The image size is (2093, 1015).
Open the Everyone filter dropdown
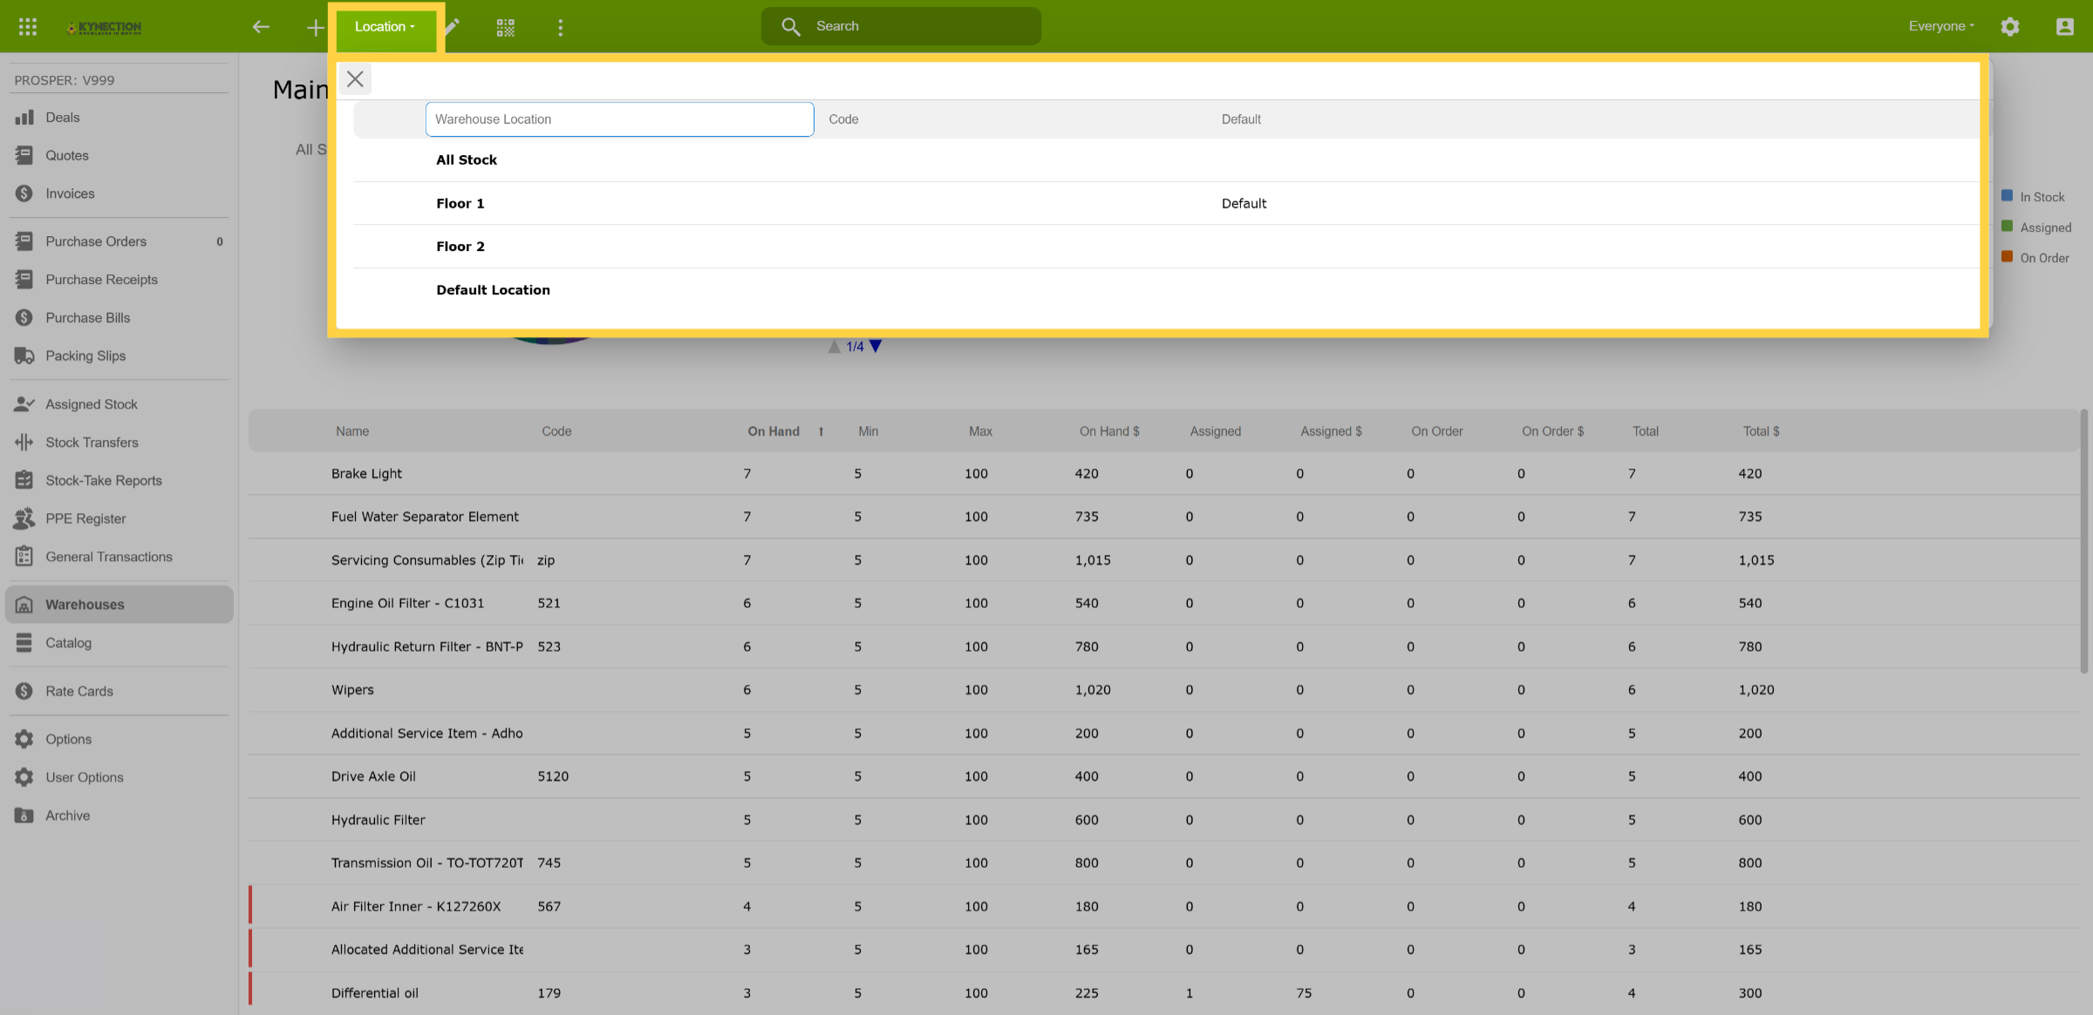click(x=1941, y=26)
